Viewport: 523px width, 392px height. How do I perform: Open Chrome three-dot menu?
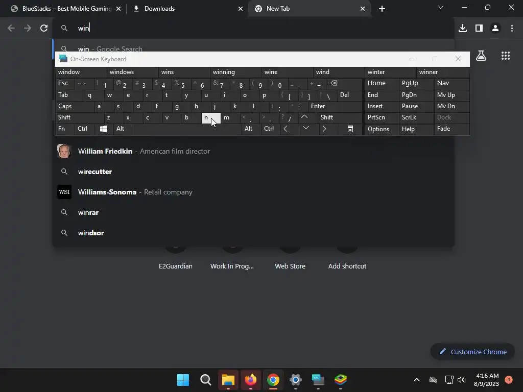512,28
